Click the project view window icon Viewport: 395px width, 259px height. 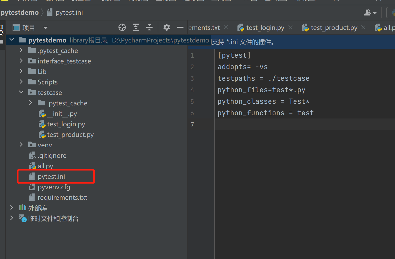point(16,28)
